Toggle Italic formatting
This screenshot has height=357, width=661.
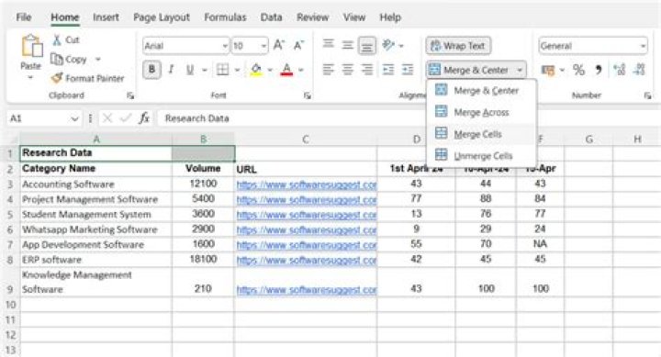click(x=171, y=70)
